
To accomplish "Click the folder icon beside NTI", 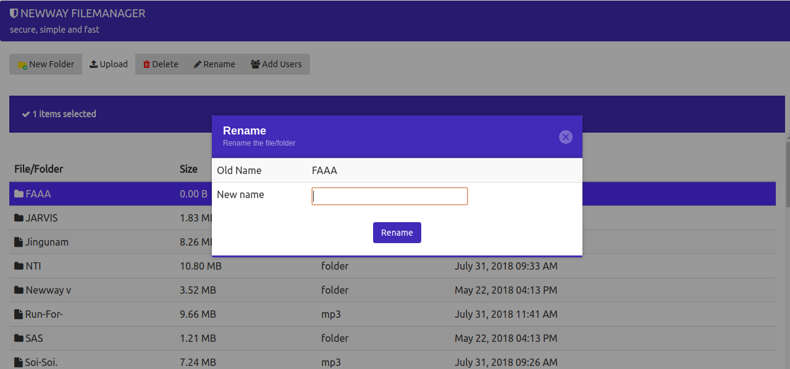I will pos(19,266).
